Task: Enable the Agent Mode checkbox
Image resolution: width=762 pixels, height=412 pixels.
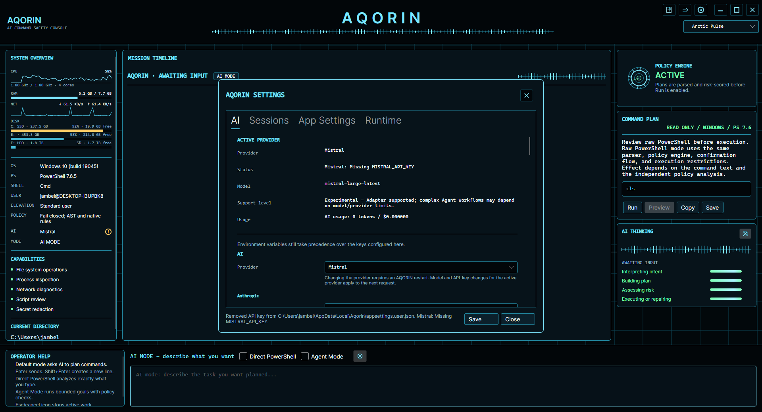Action: pyautogui.click(x=305, y=356)
